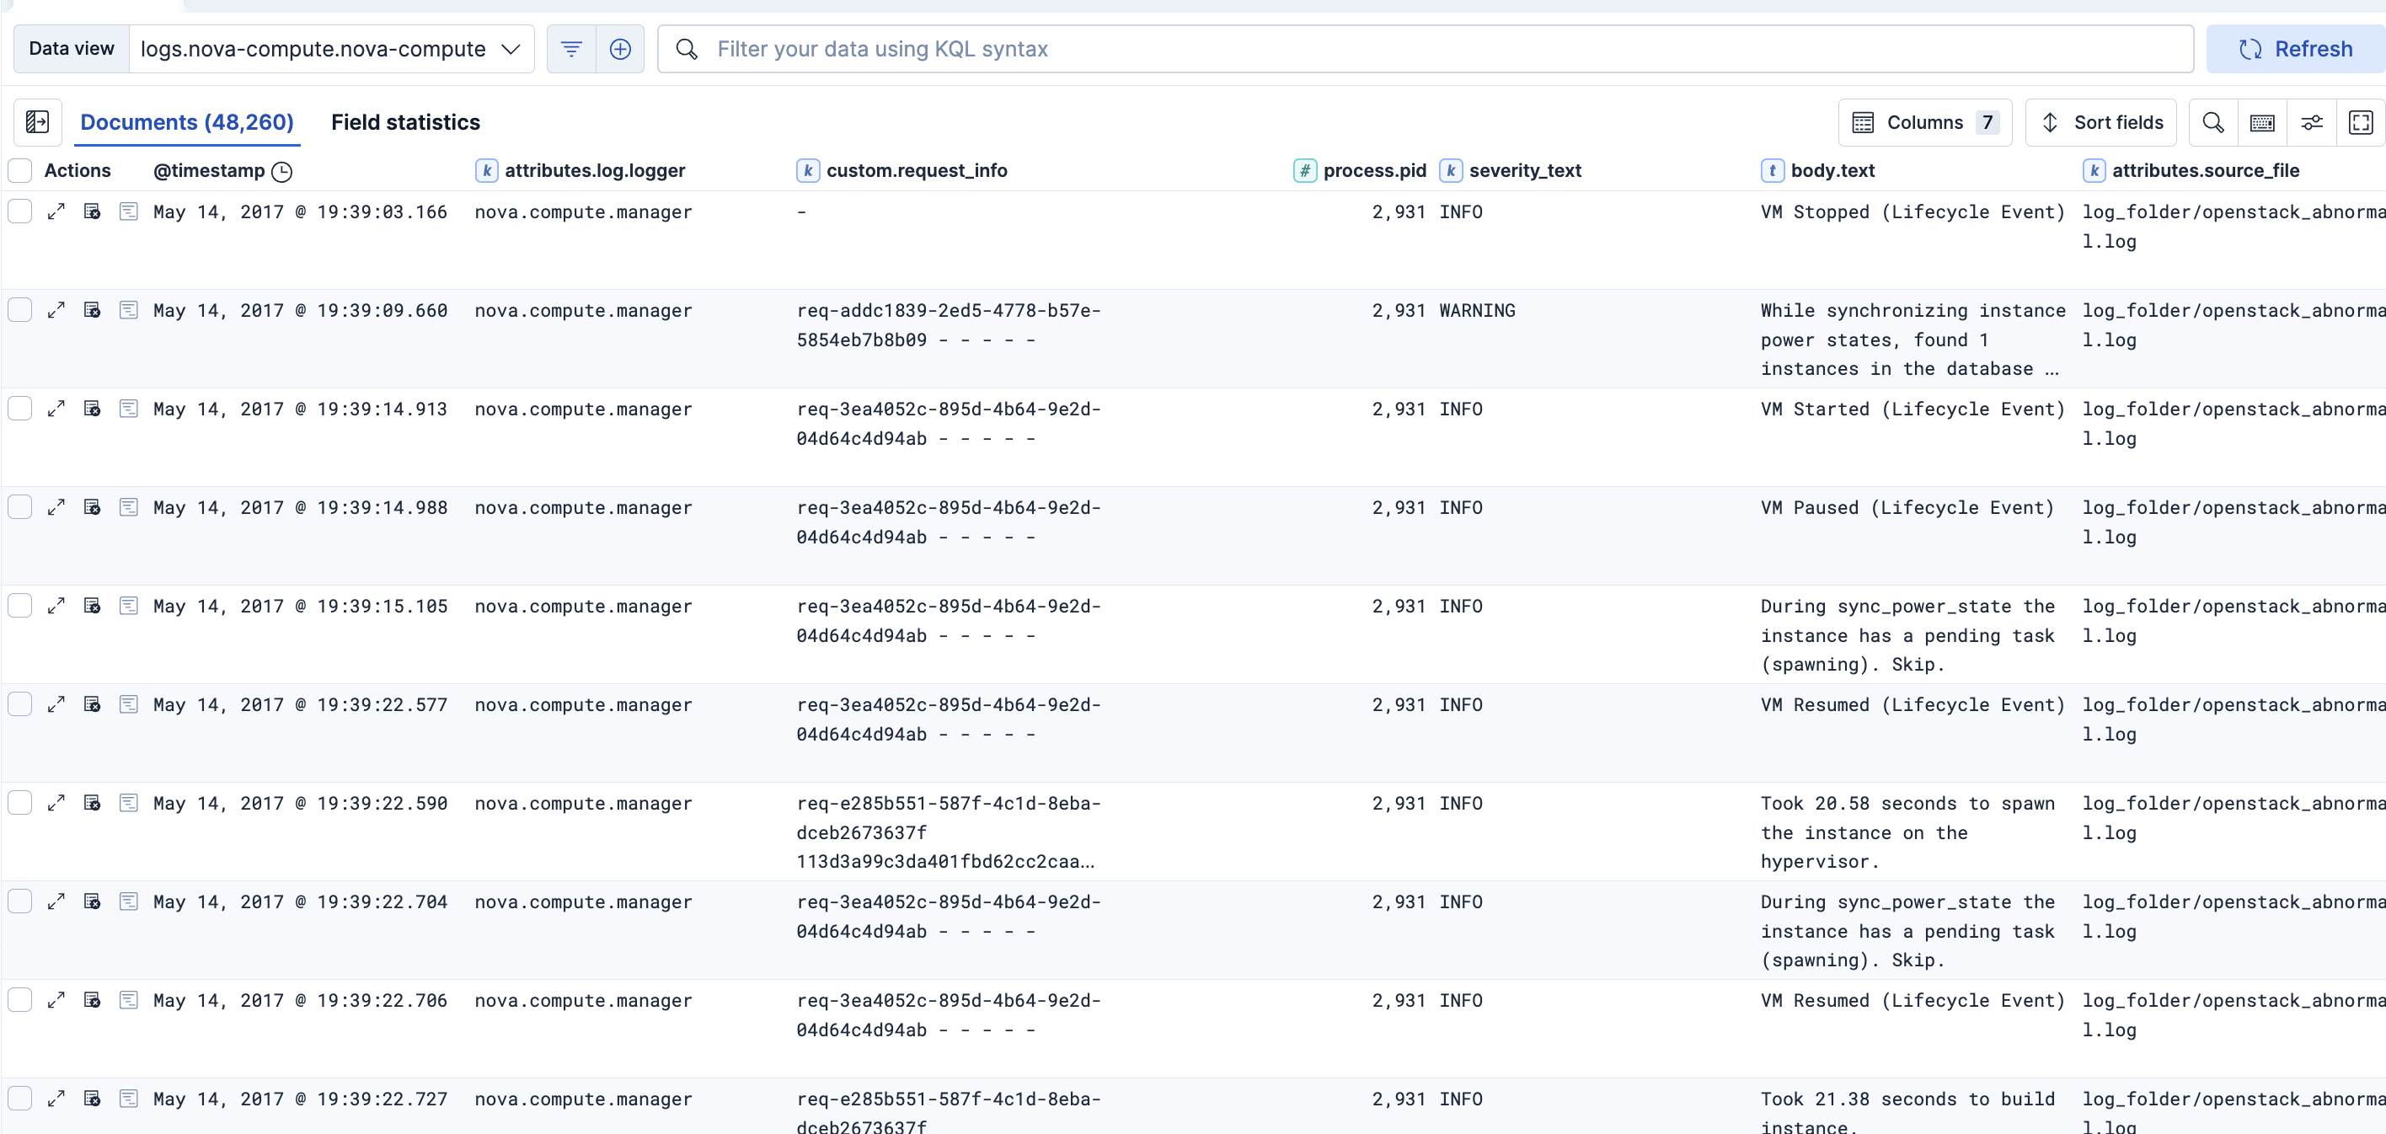Screen dimensions: 2386x1134
Task: Open the in-table search magnifier icon
Action: coord(2212,122)
